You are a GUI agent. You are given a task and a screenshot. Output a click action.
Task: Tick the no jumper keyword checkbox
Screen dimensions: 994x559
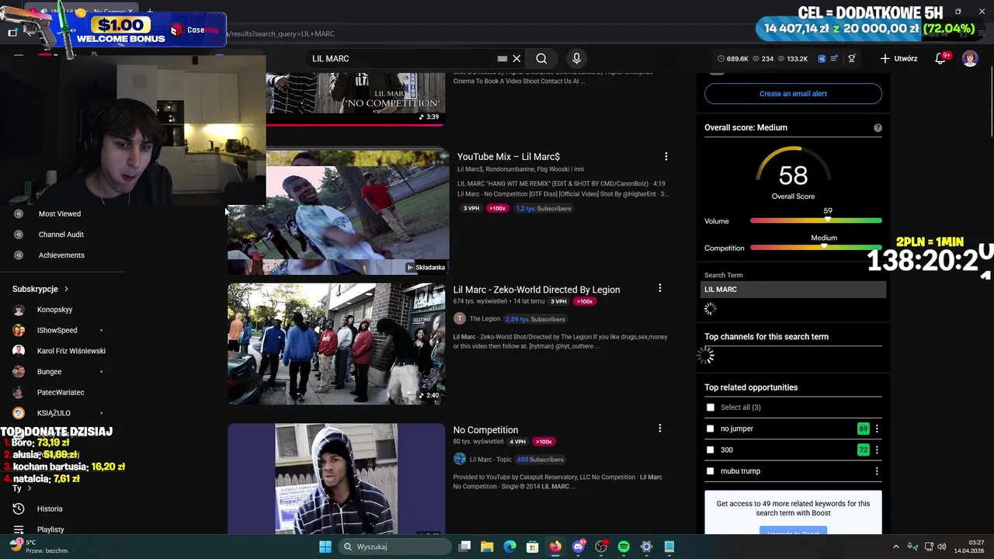point(710,429)
